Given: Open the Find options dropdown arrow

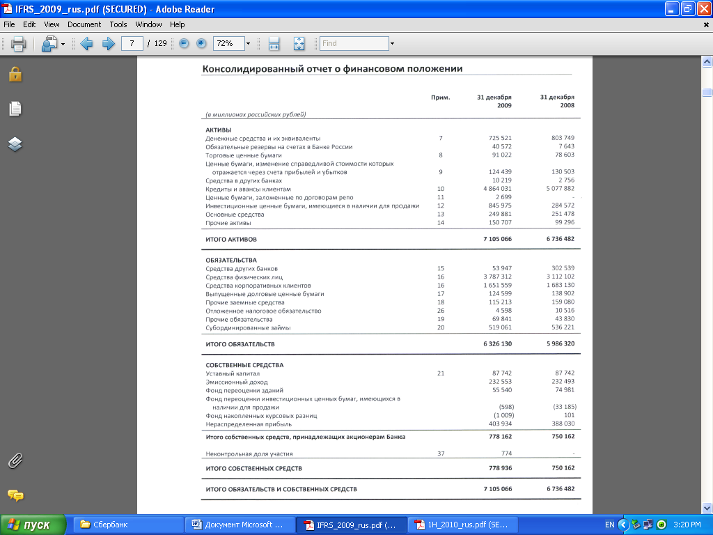Looking at the screenshot, I should 392,44.
